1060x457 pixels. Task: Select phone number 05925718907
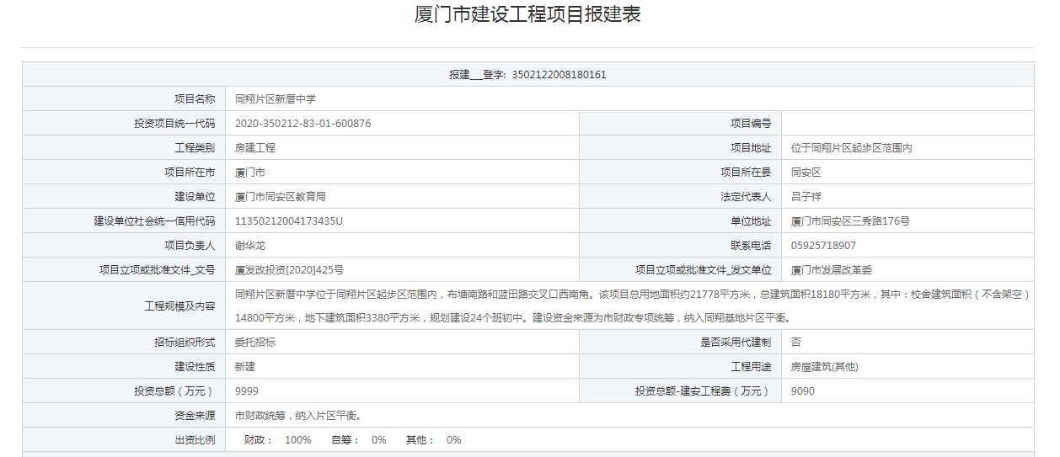coord(824,246)
